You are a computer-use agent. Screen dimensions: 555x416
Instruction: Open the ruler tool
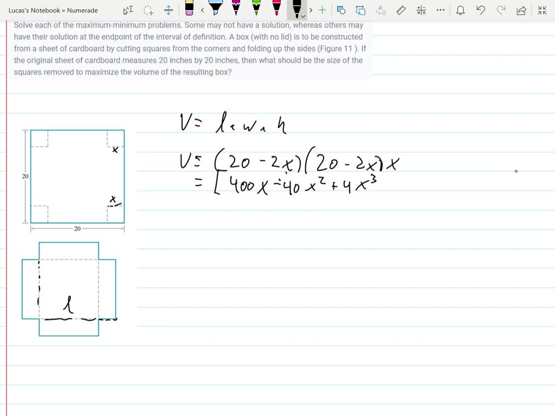[401, 10]
